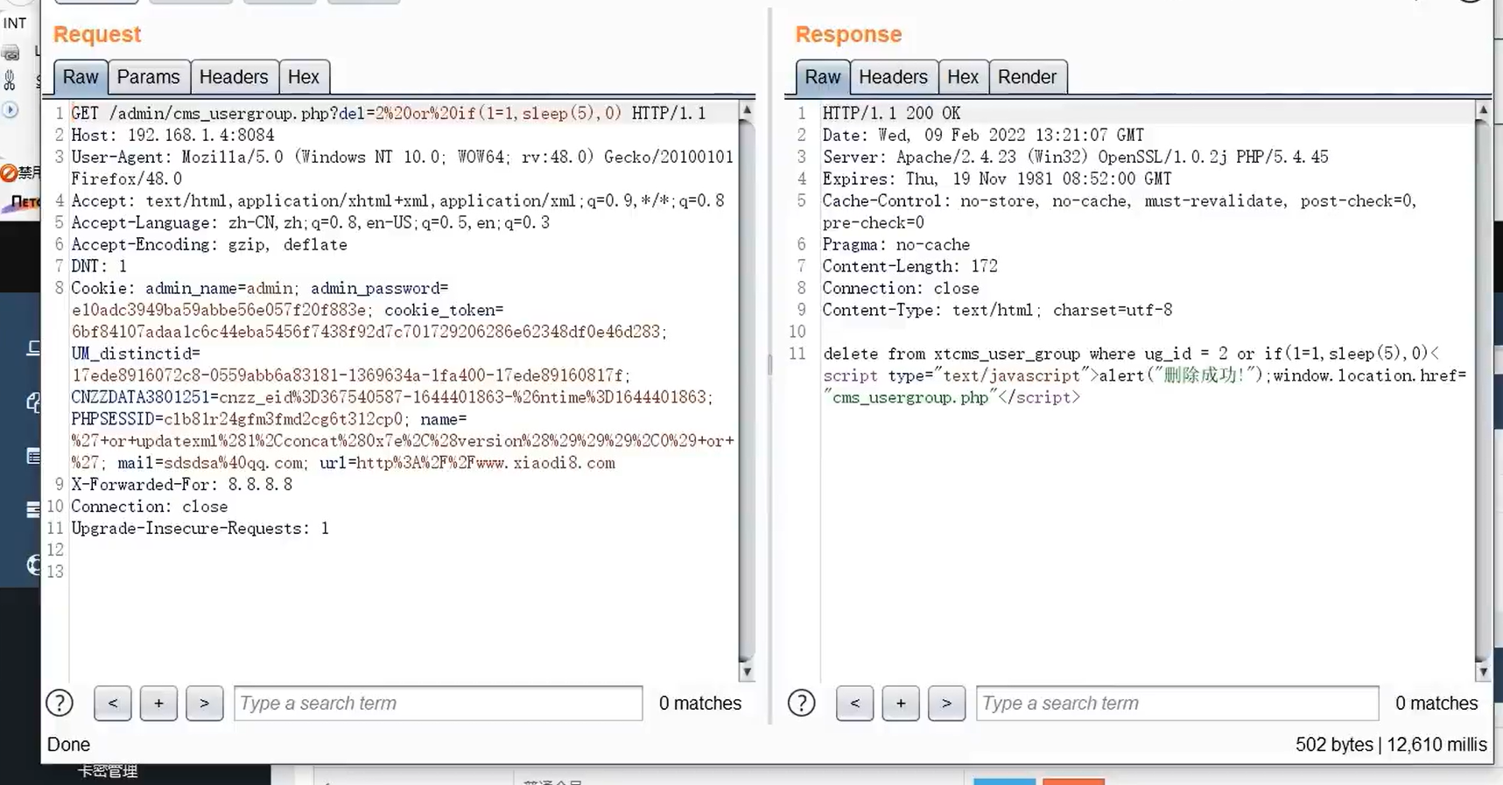Image resolution: width=1503 pixels, height=785 pixels.
Task: Click Request scrollbar up arrow
Action: point(747,110)
